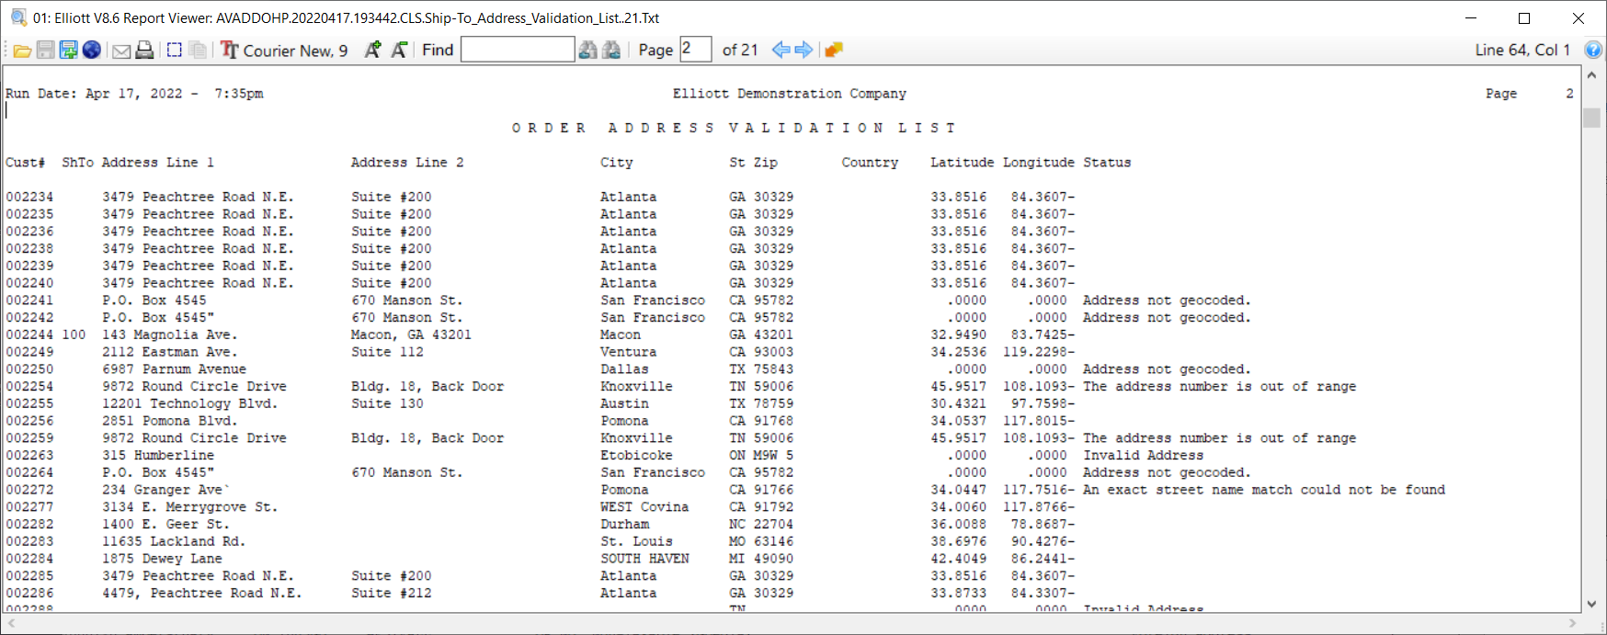Click the Save As icon with green plus
This screenshot has height=635, width=1607.
pos(68,50)
